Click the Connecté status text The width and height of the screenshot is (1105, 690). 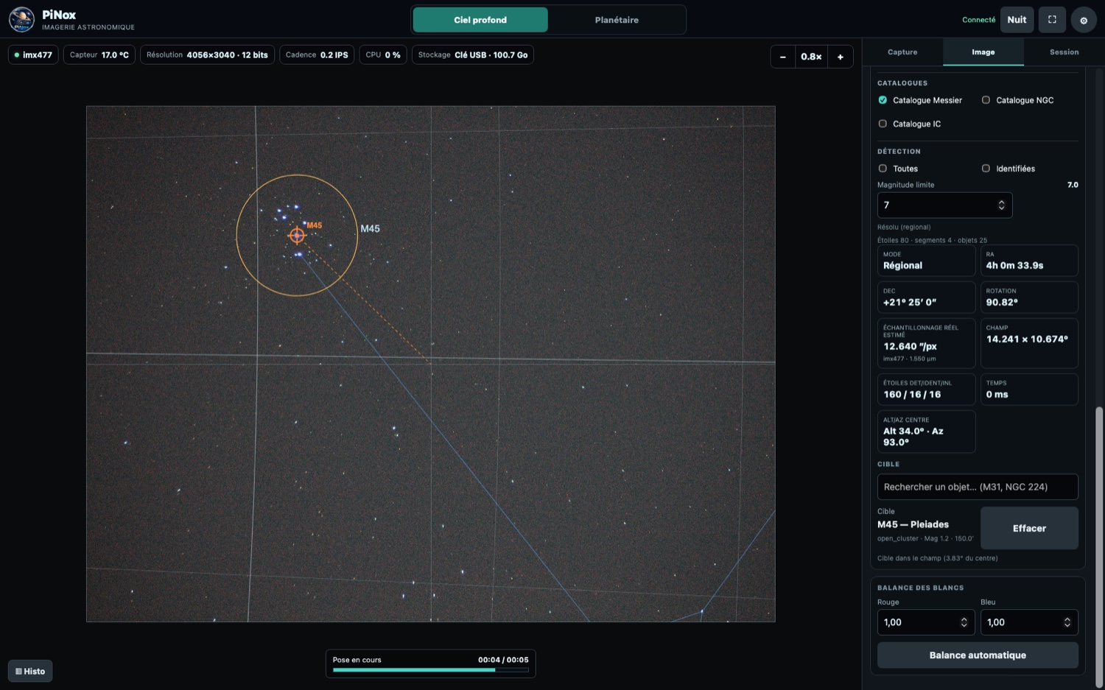pos(978,20)
